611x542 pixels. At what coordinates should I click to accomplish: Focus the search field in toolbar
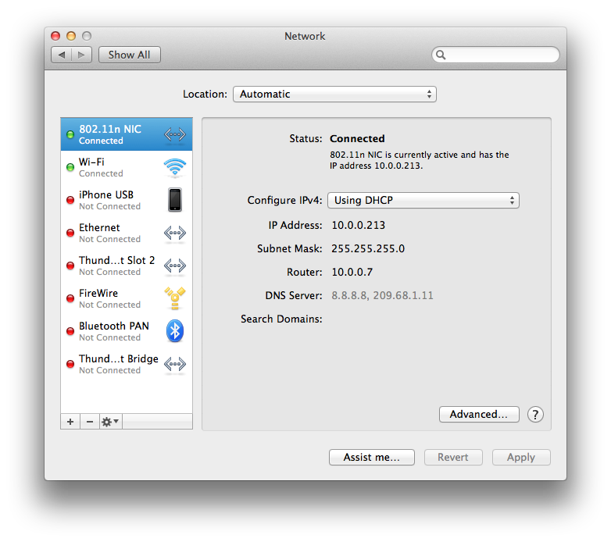[495, 55]
